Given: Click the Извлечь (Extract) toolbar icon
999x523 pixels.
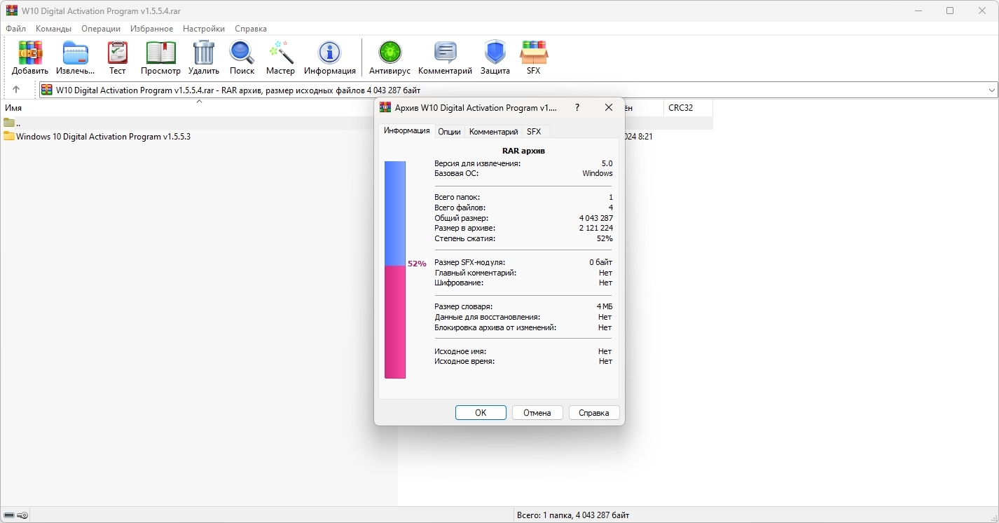Looking at the screenshot, I should (x=75, y=53).
